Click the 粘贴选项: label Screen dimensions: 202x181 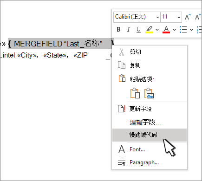(x=142, y=79)
